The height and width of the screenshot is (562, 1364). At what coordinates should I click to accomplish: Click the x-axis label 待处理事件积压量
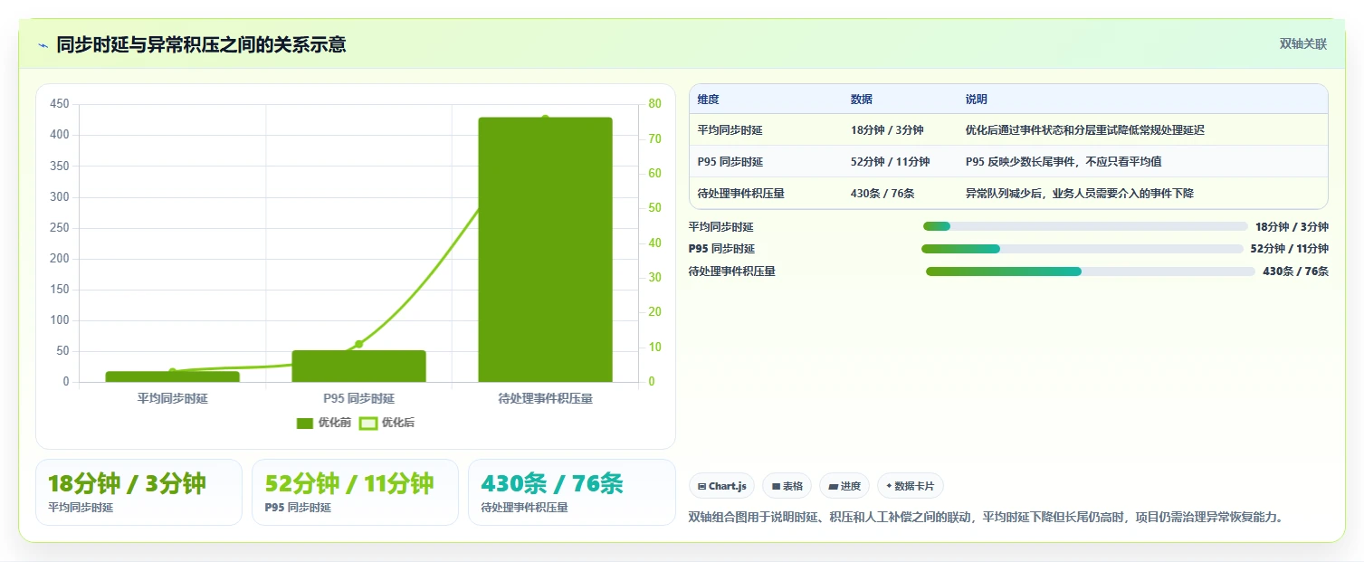coord(545,398)
